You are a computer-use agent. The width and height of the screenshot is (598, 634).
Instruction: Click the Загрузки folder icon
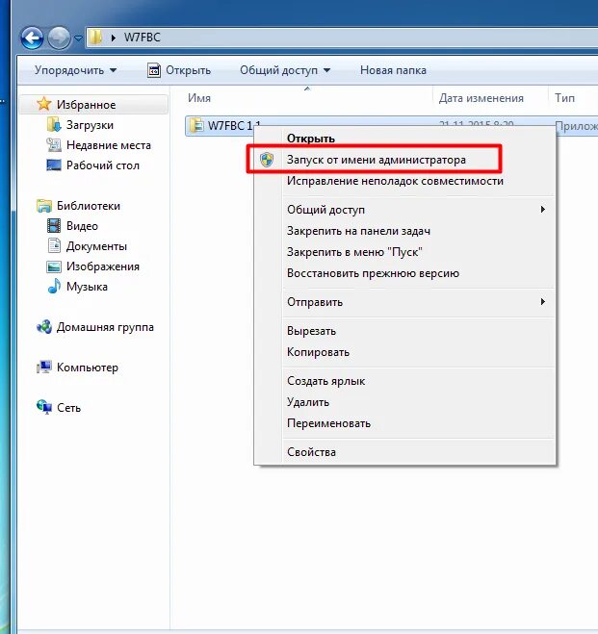click(x=53, y=124)
